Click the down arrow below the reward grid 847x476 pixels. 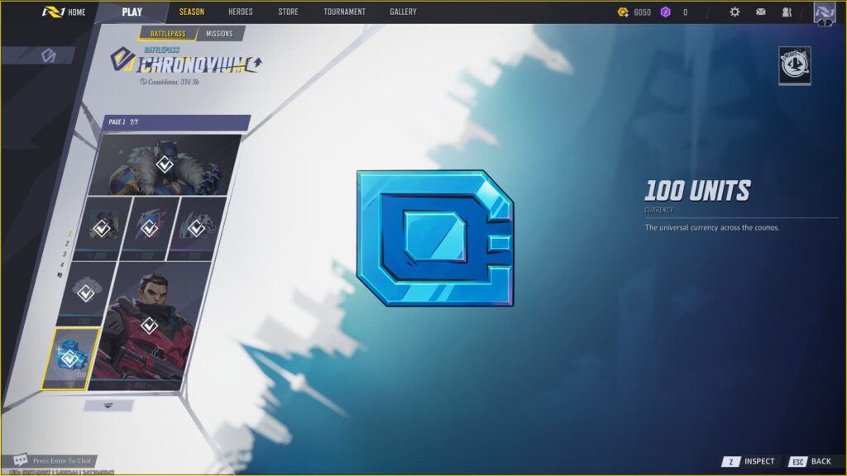[108, 404]
